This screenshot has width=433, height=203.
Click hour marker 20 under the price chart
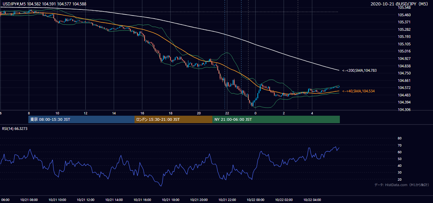click(x=199, y=113)
